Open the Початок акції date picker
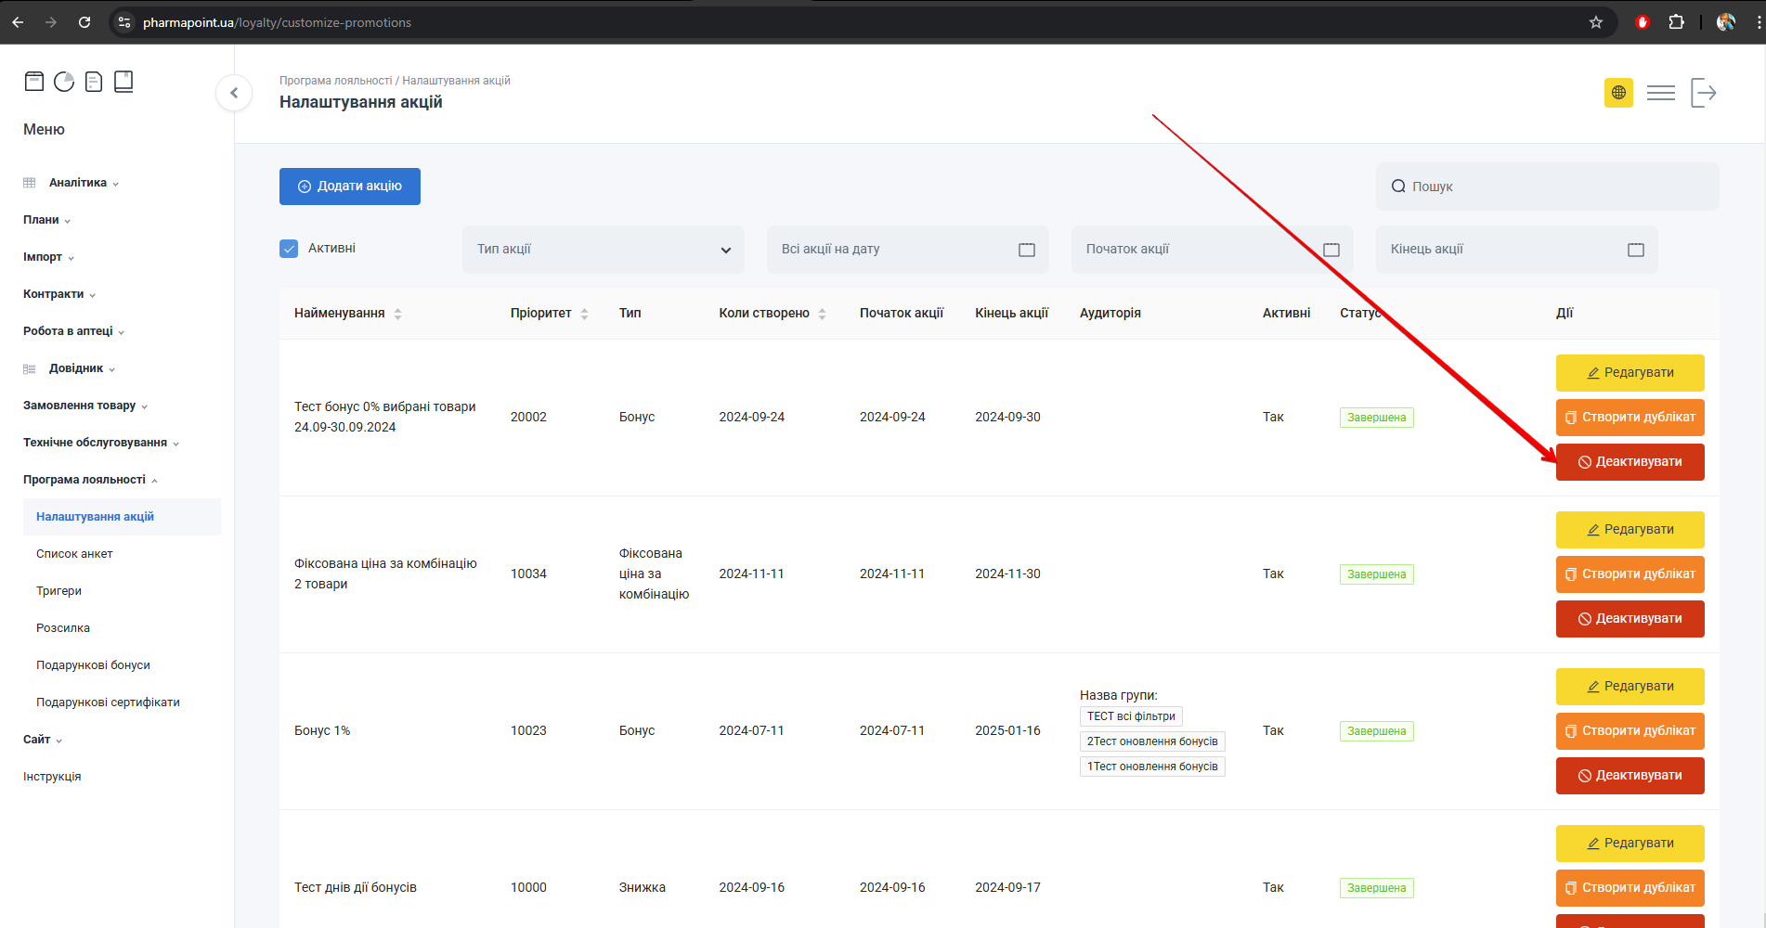Viewport: 1766px width, 928px height. coord(1211,250)
